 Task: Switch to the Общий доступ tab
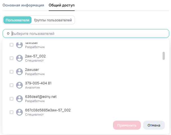point(59,5)
